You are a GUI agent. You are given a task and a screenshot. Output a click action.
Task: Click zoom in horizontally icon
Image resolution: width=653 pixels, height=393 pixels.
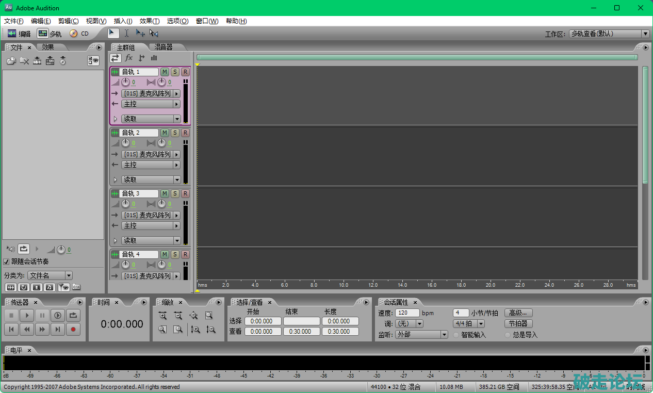click(162, 316)
